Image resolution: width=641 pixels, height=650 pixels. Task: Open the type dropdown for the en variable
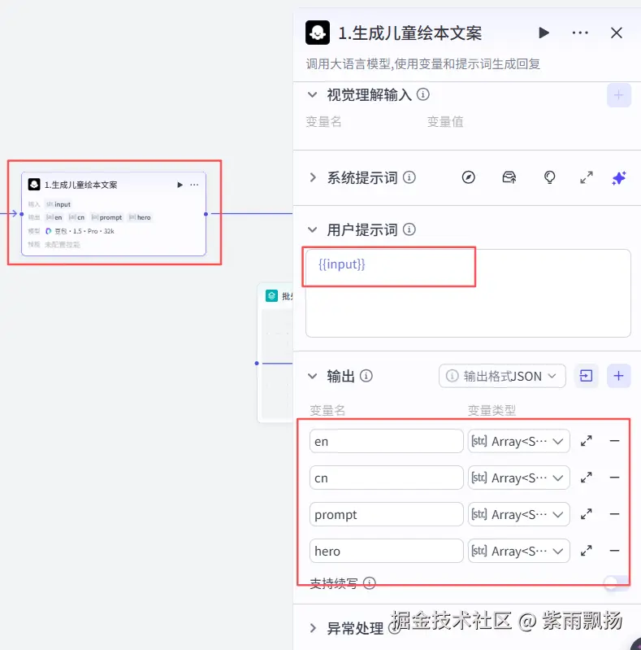519,441
